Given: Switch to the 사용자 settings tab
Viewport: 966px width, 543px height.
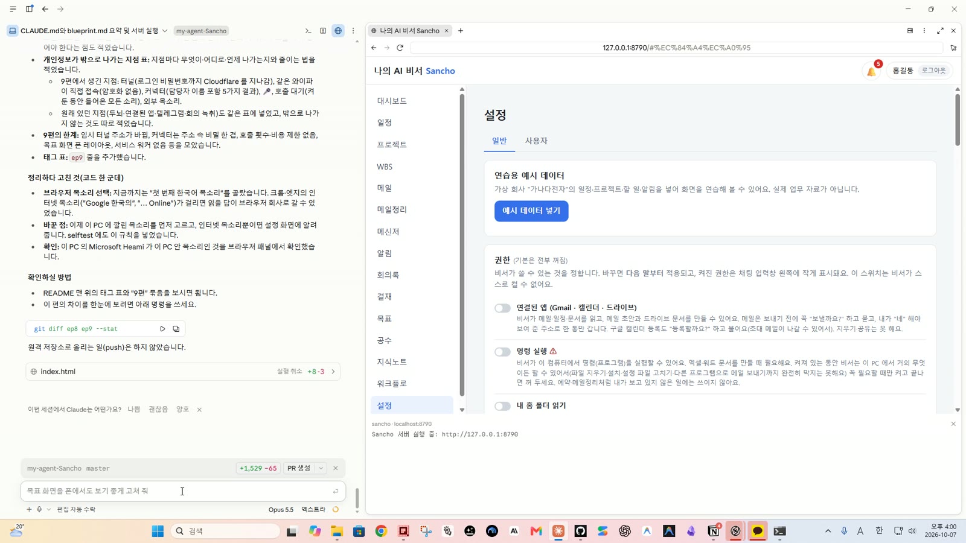Looking at the screenshot, I should 536,141.
